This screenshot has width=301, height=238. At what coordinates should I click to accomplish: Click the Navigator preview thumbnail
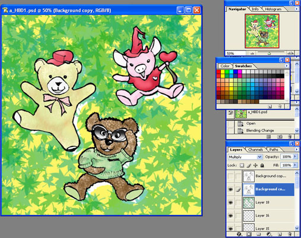click(262, 31)
